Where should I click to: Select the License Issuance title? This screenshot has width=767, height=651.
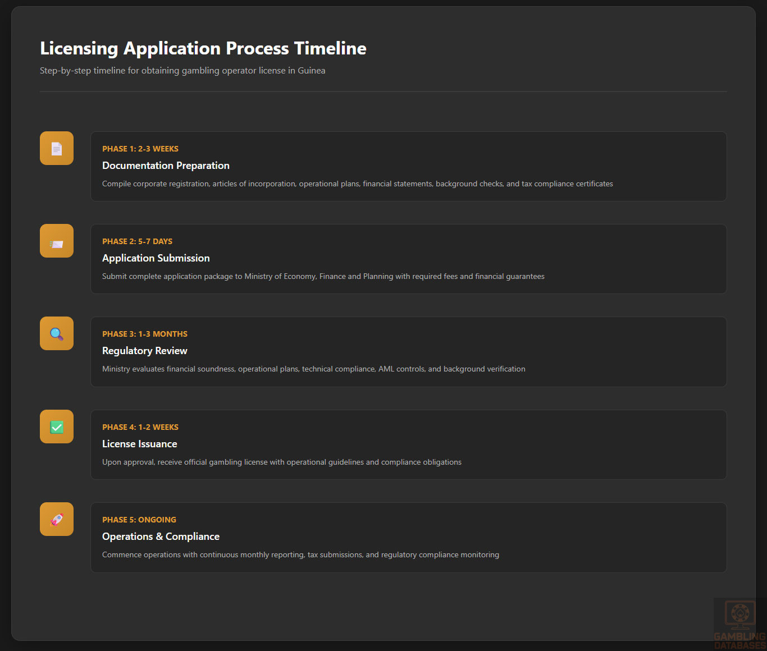pos(139,444)
